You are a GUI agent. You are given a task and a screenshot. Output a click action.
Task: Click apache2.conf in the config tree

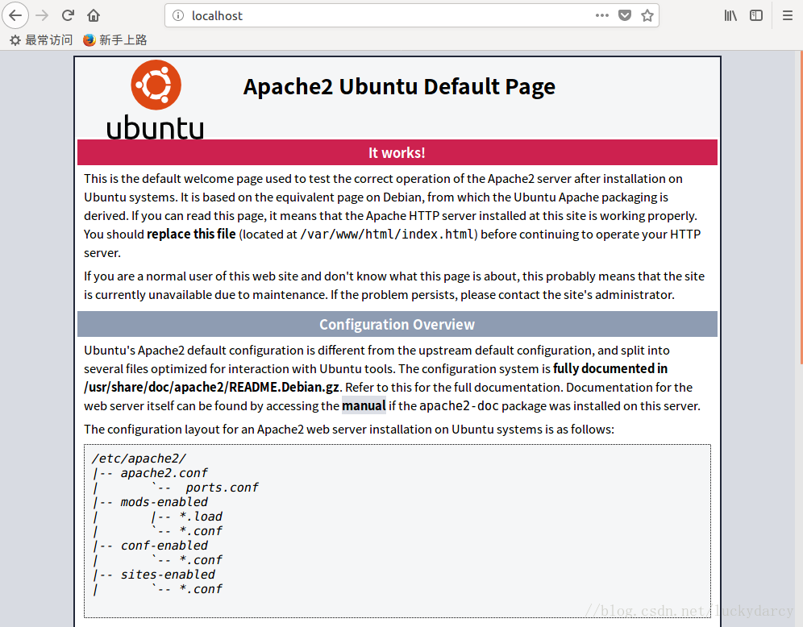[x=164, y=473]
